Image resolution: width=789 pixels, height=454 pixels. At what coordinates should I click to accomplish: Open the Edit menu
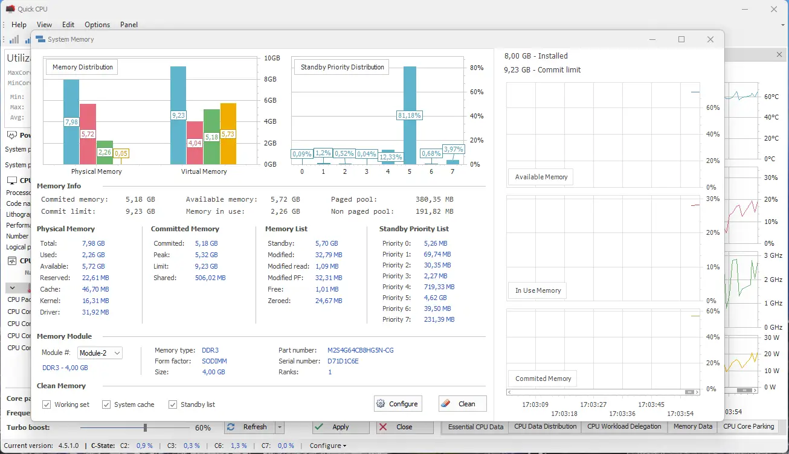[x=68, y=25]
